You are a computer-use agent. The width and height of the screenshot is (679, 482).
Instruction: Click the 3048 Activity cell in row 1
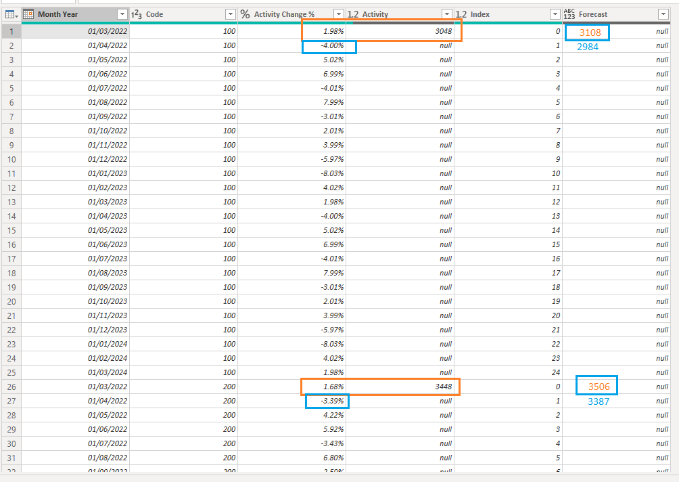pos(400,31)
